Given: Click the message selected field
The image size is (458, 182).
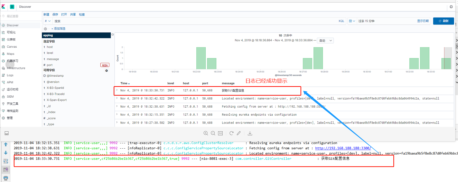Looking at the screenshot, I should (x=53, y=59).
